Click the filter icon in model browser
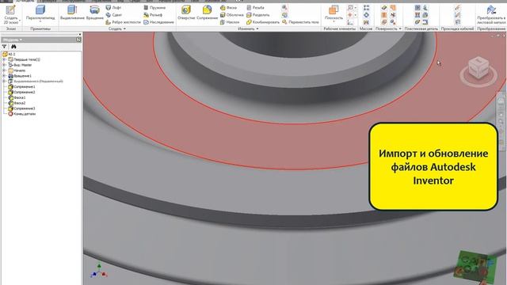The width and height of the screenshot is (507, 285). coord(4,47)
